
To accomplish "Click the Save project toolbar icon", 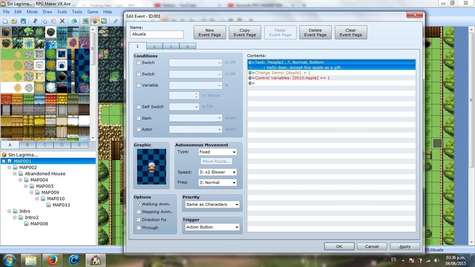I will click(23, 21).
